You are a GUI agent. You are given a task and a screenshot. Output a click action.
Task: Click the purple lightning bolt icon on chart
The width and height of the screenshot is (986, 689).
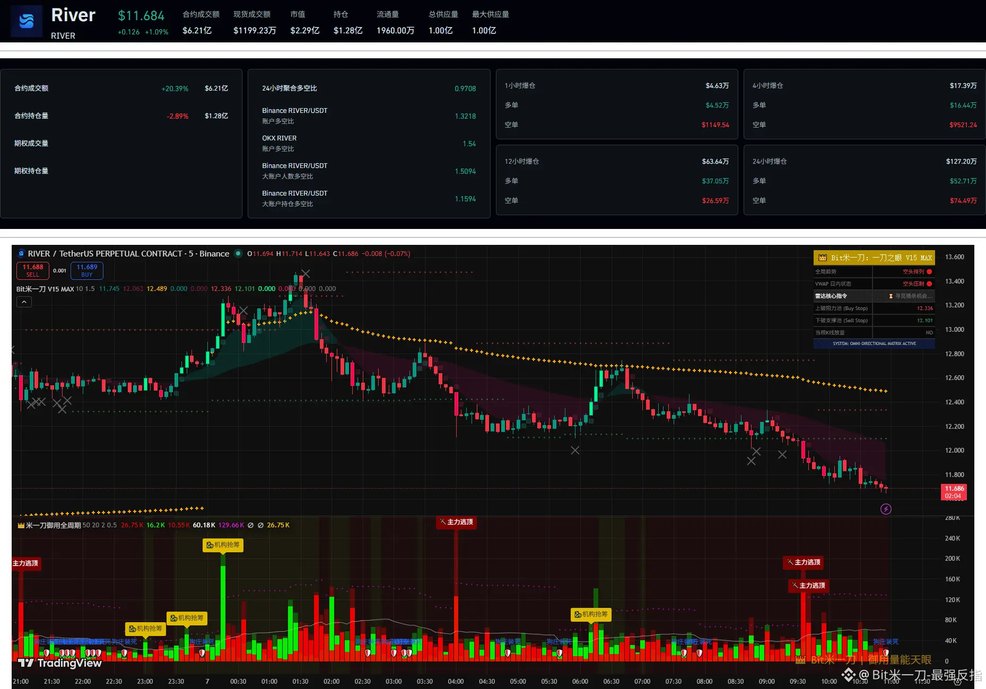click(886, 509)
